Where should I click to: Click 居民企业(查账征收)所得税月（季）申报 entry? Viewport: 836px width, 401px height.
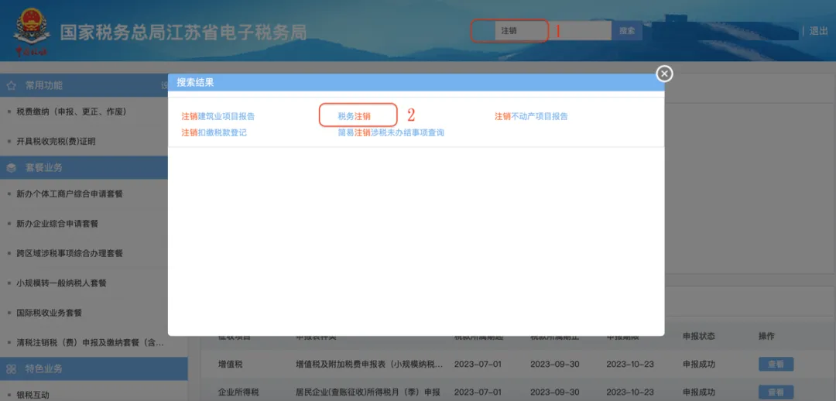click(368, 392)
